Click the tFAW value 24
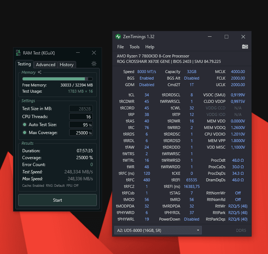This screenshot has height=254, width=268. pos(147,147)
